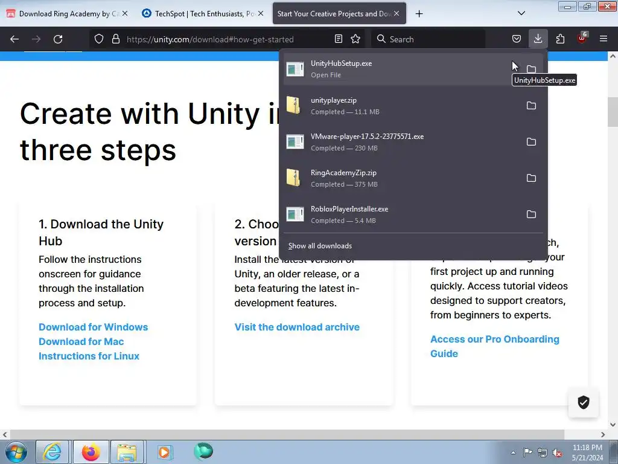This screenshot has width=618, height=464.
Task: Click the horizontal scrollbar thumb
Action: click(x=287, y=434)
